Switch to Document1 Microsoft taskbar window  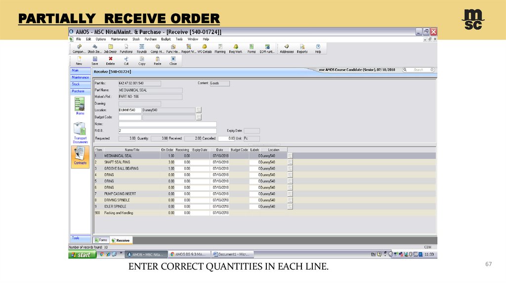pyautogui.click(x=232, y=254)
